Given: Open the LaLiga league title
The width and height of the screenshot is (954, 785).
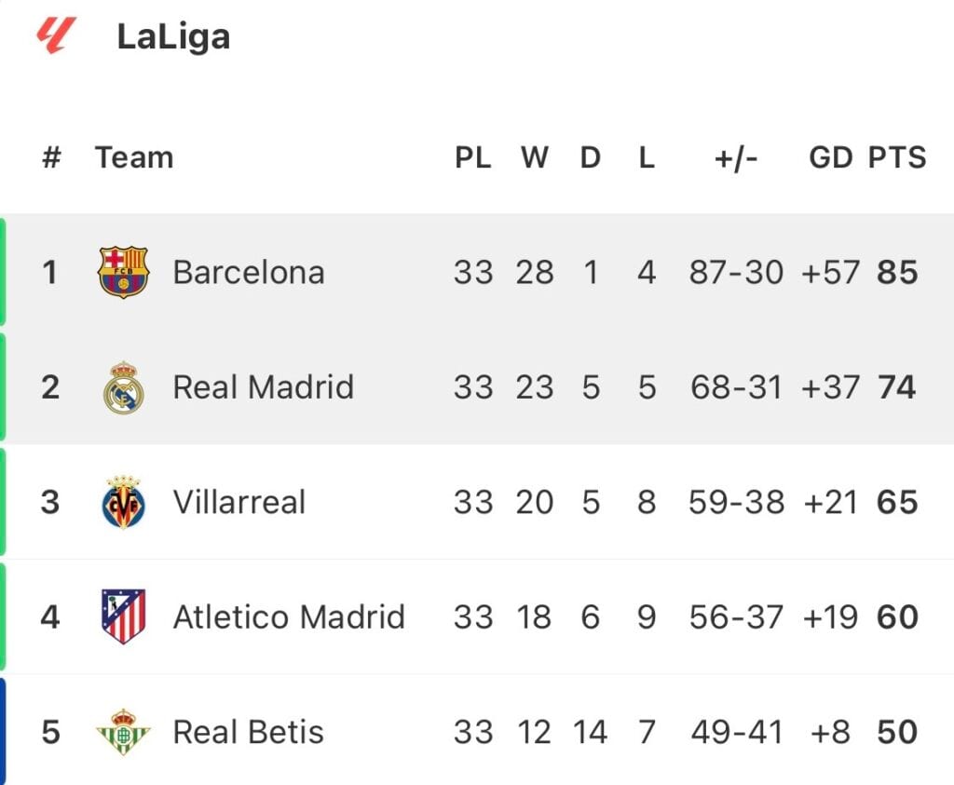Looking at the screenshot, I should point(173,36).
